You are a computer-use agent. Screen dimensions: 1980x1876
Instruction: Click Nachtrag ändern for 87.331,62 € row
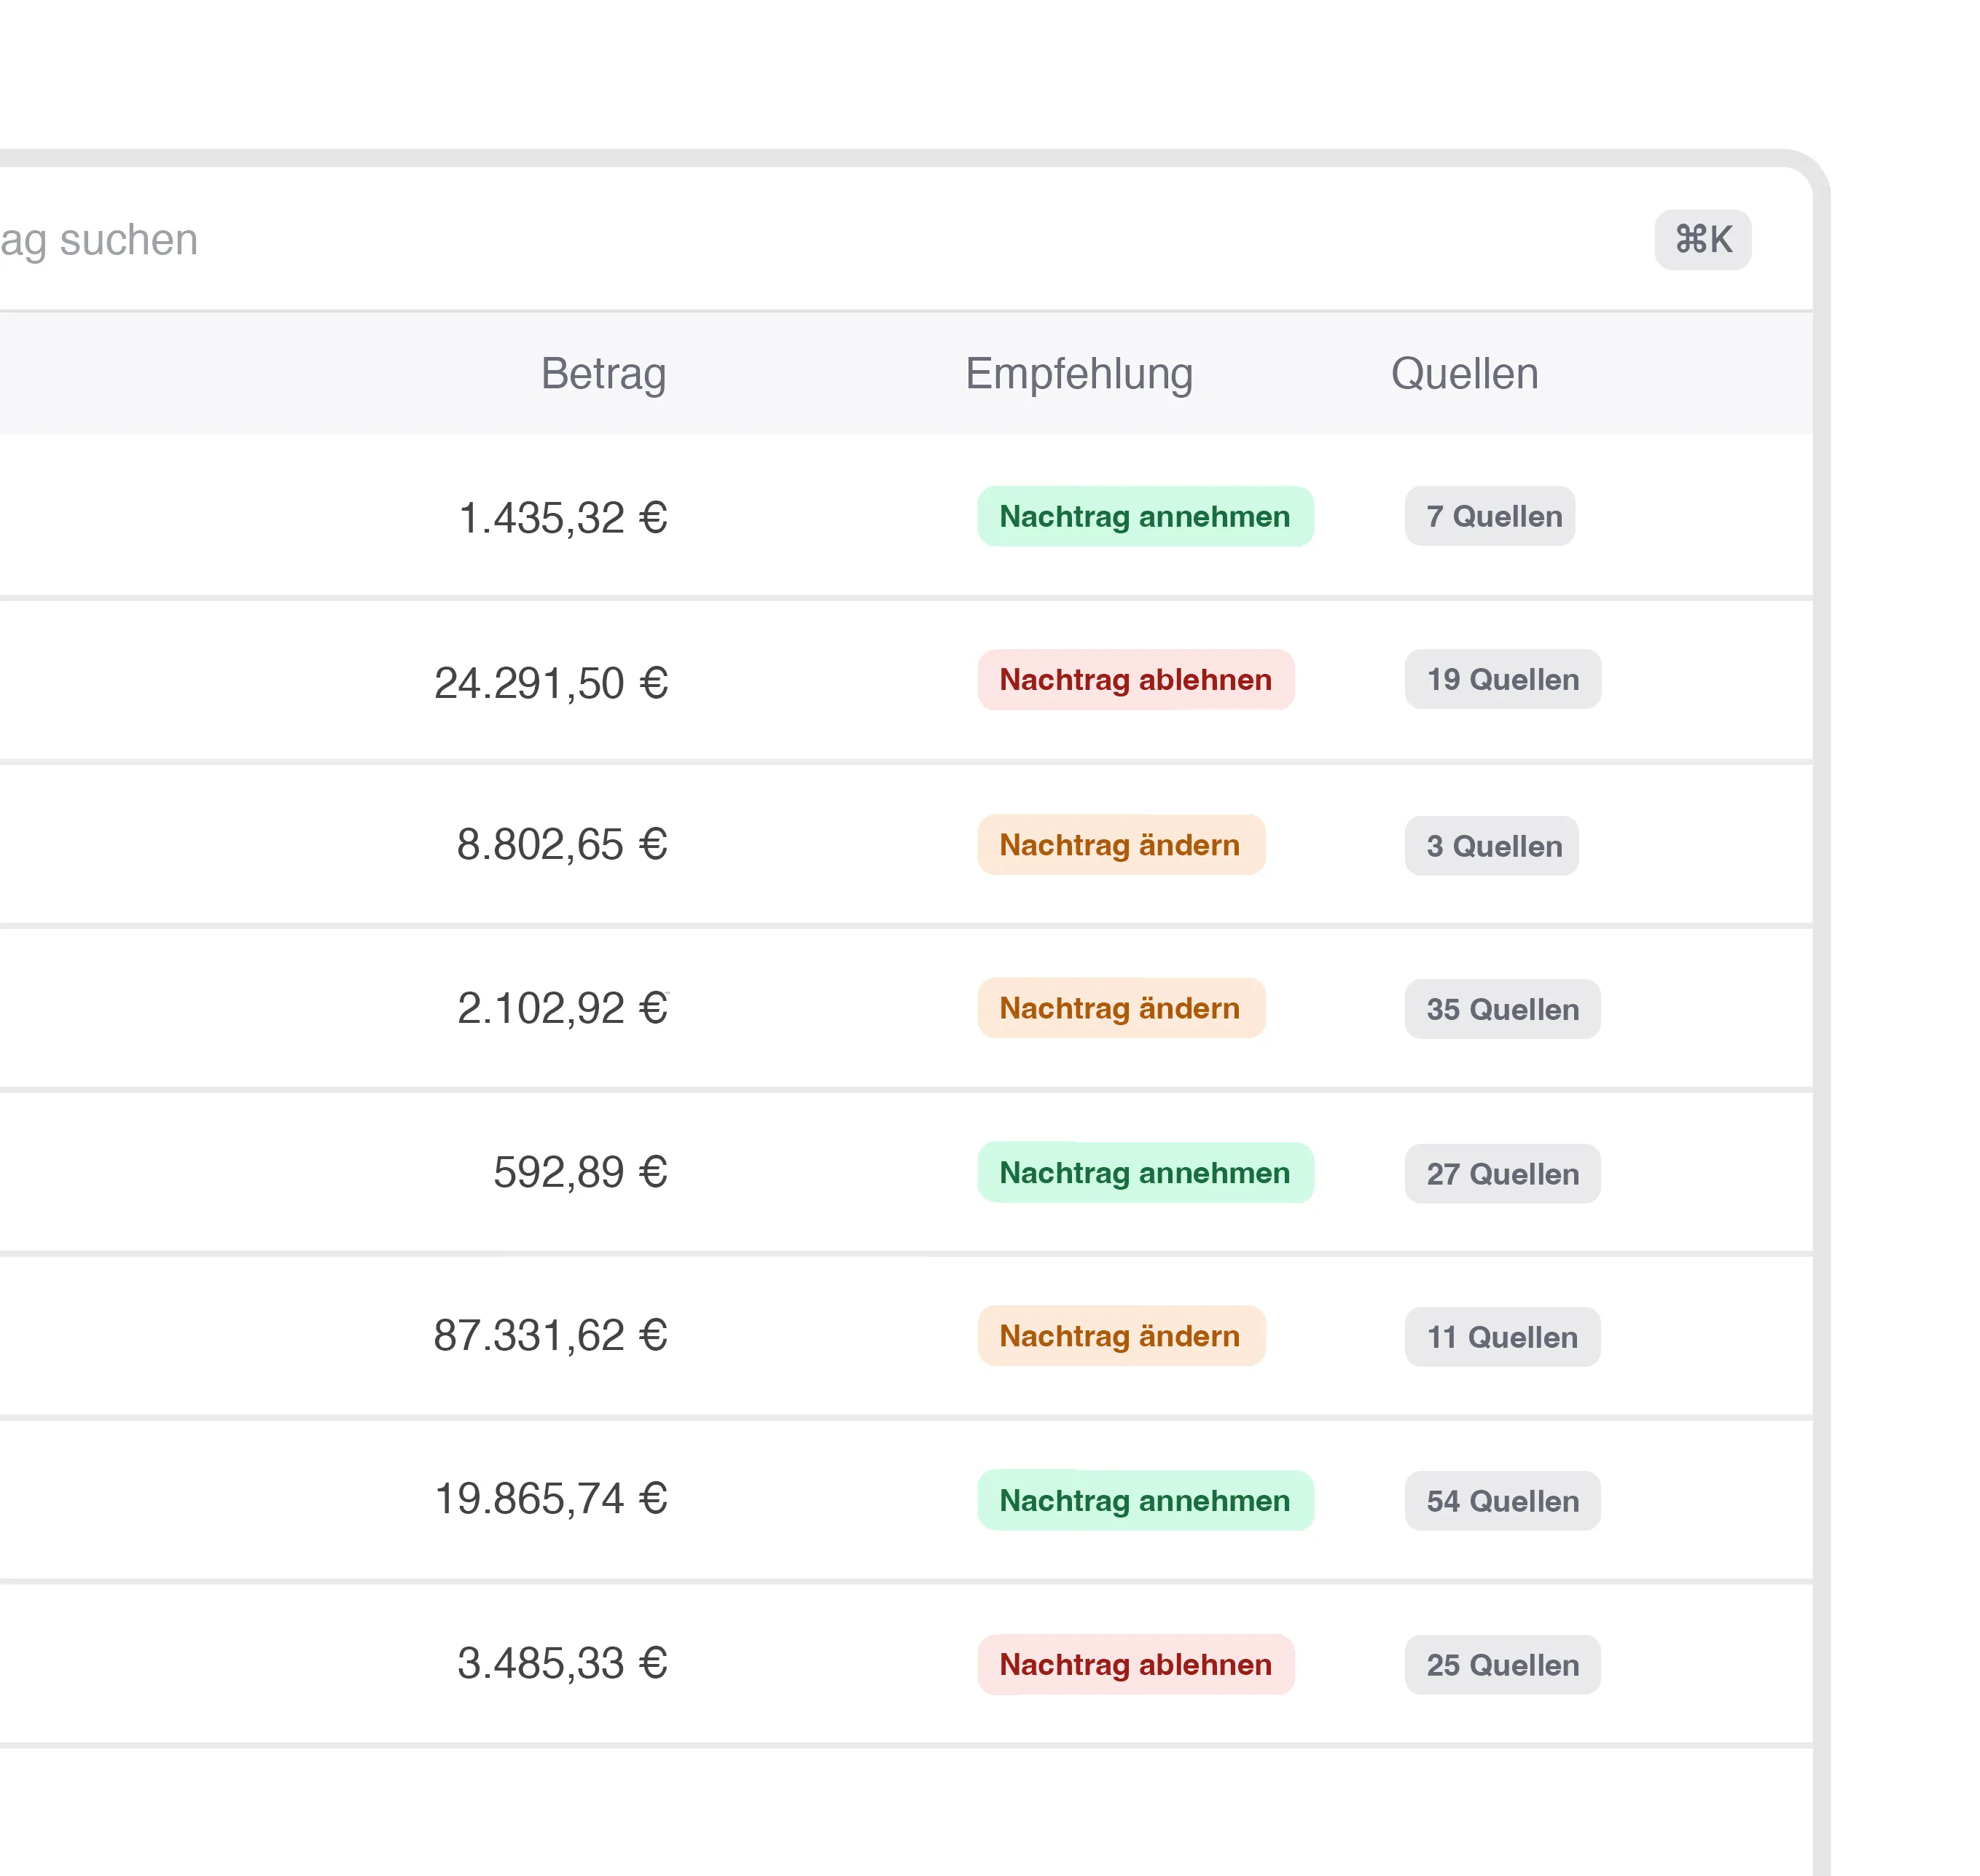(1121, 1336)
